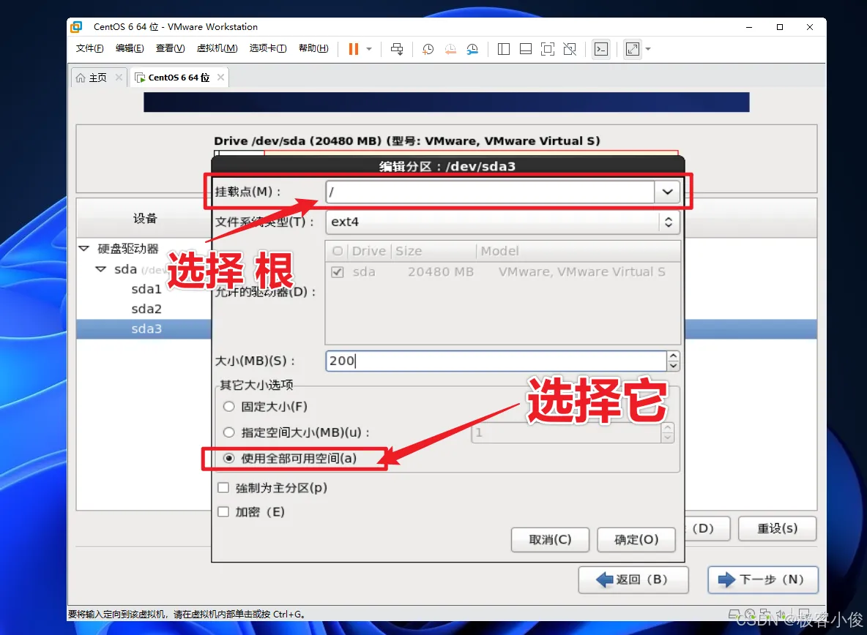Select the sda2 partition row
867x635 pixels.
tap(146, 309)
